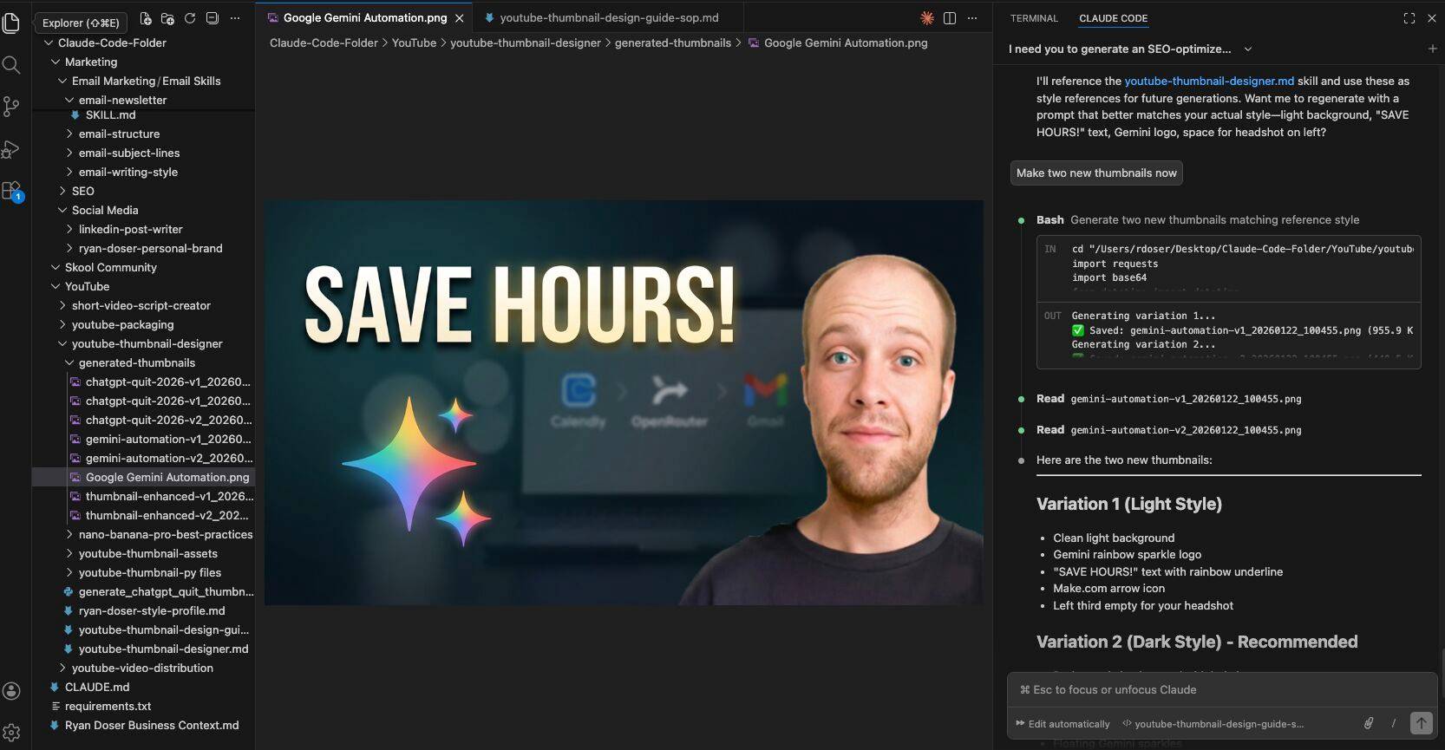Click the New File icon in Explorer
1445x750 pixels.
[146, 18]
